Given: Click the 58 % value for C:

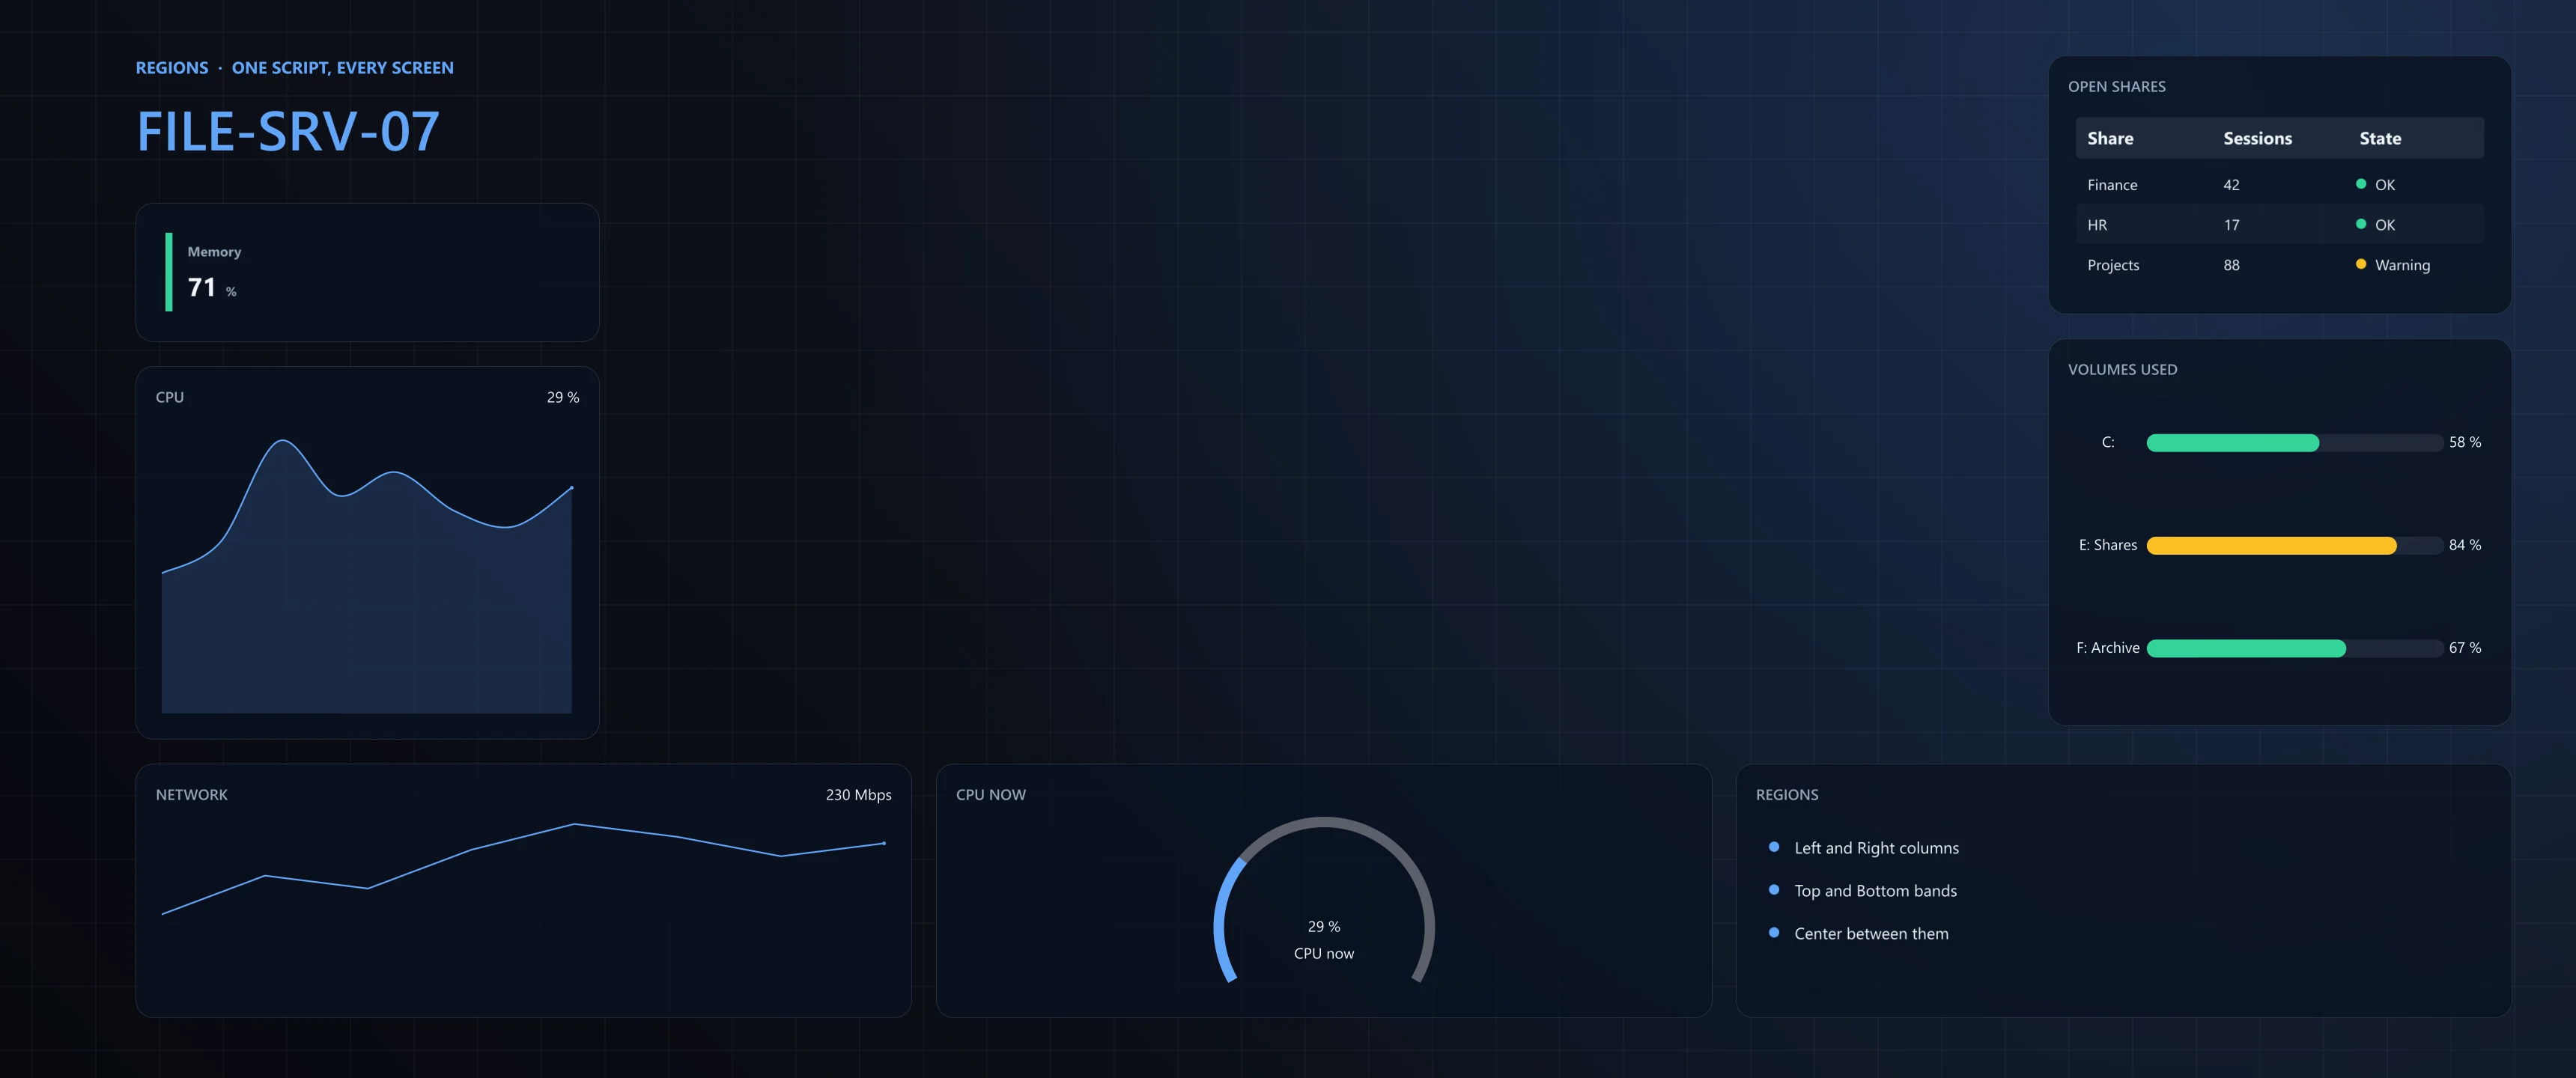Looking at the screenshot, I should (x=2464, y=442).
